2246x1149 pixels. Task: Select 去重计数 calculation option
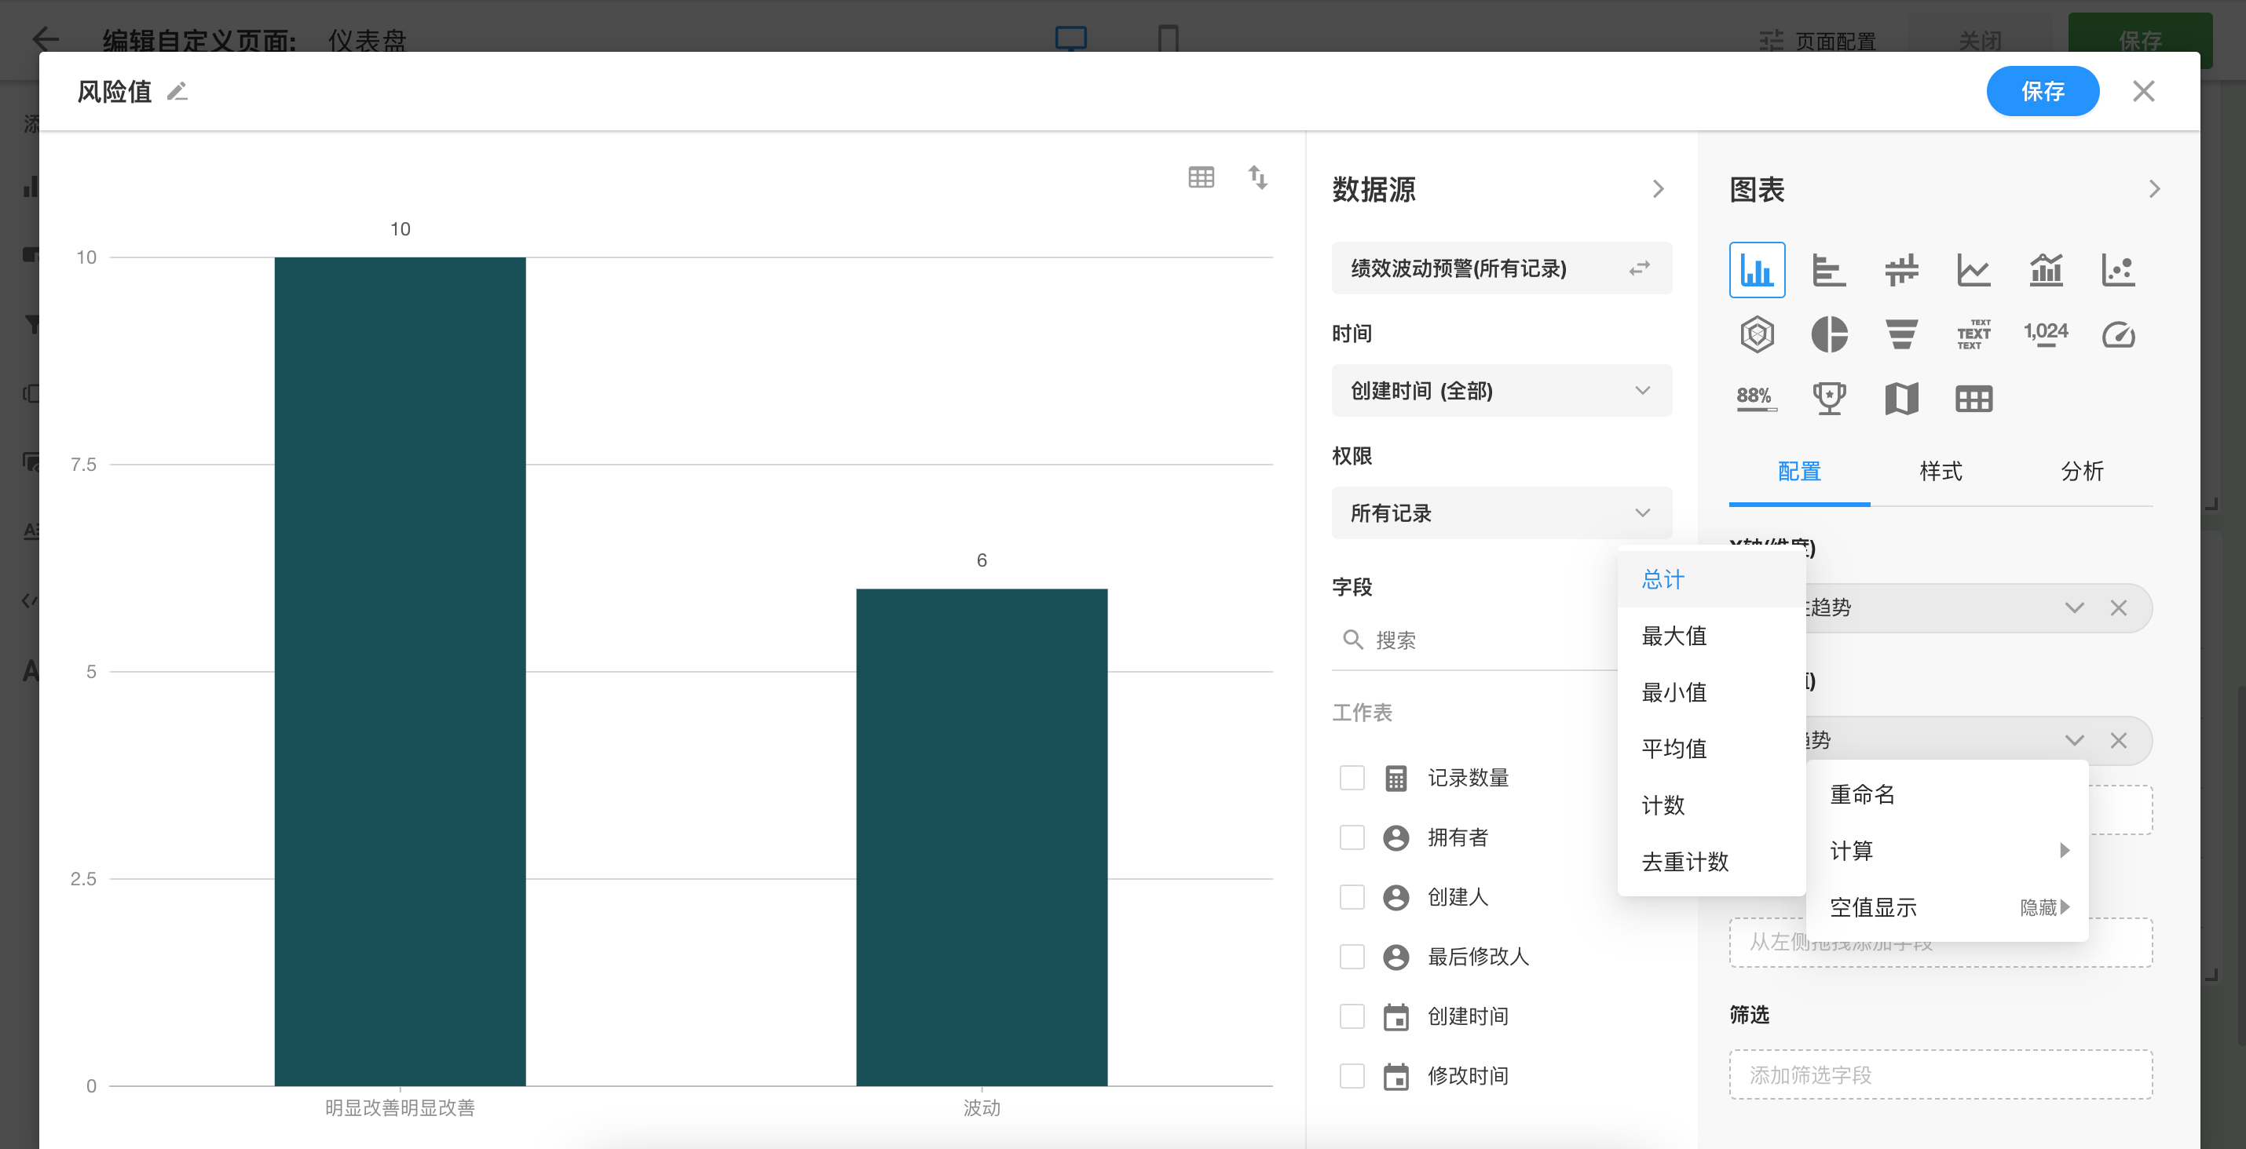[1711, 863]
